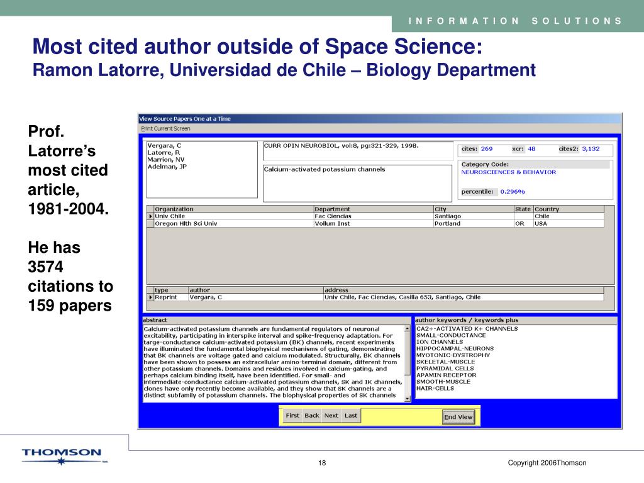The height and width of the screenshot is (483, 644).
Task: Click the abstract scrollbar down arrow
Action: tap(408, 398)
